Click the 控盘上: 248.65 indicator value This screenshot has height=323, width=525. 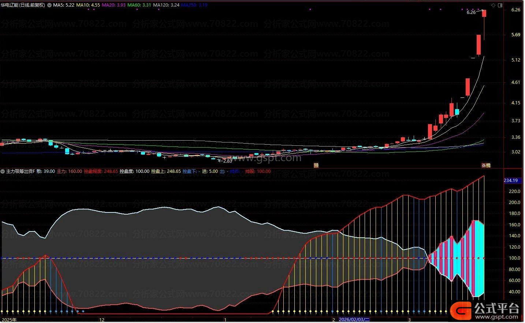click(166, 171)
